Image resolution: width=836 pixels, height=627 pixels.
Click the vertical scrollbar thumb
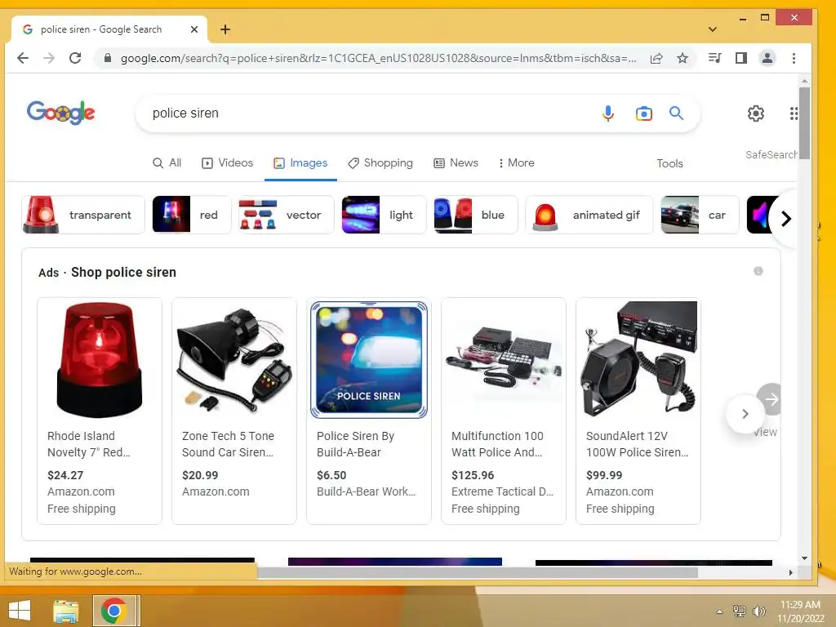(804, 122)
